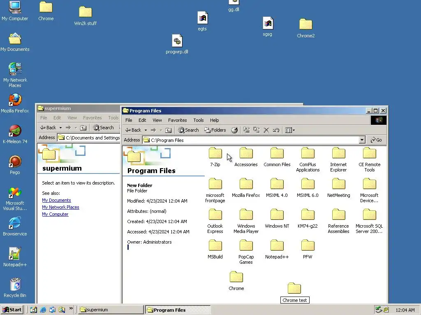The width and height of the screenshot is (421, 315).
Task: Select the ComPlus Applications folder
Action: point(308,160)
